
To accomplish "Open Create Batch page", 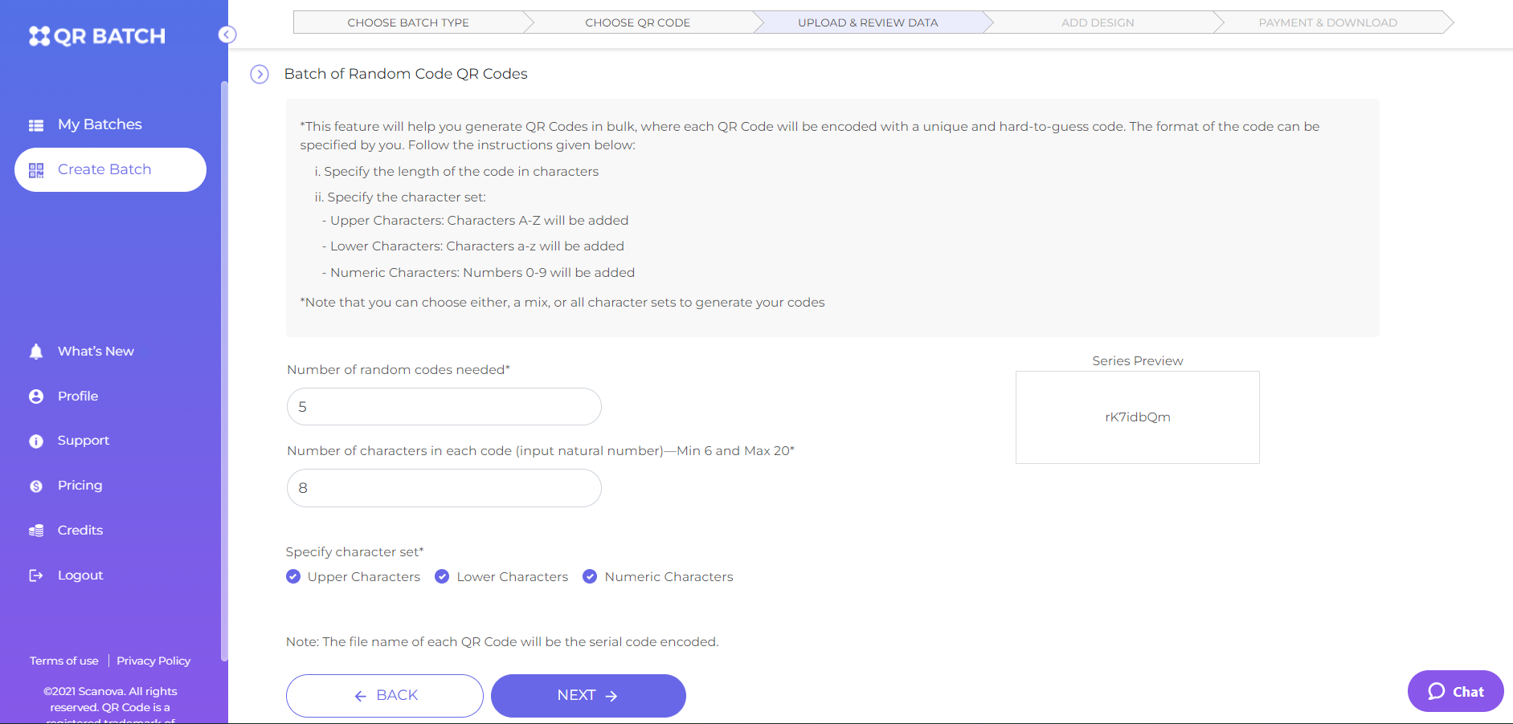I will (x=110, y=169).
